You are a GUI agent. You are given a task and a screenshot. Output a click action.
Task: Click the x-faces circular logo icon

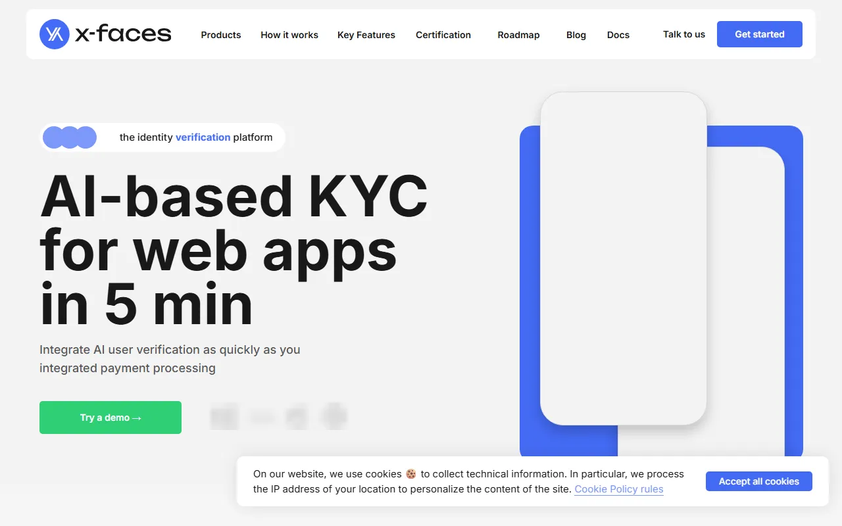pyautogui.click(x=54, y=34)
